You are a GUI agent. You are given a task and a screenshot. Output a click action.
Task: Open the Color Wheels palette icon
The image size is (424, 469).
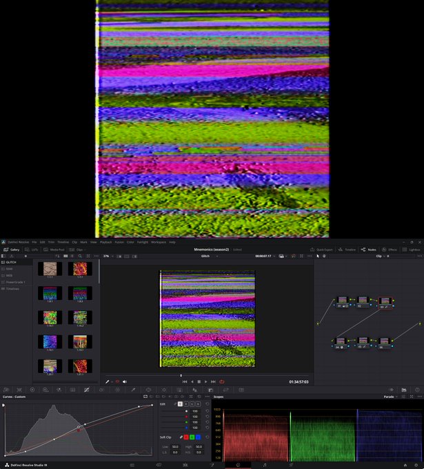tap(32, 390)
